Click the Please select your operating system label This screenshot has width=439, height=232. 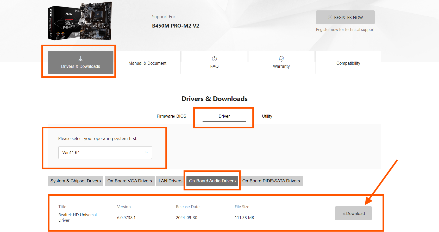click(98, 138)
